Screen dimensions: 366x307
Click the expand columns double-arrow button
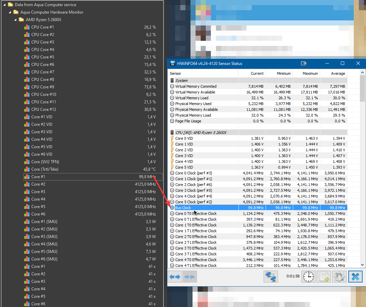(175, 277)
